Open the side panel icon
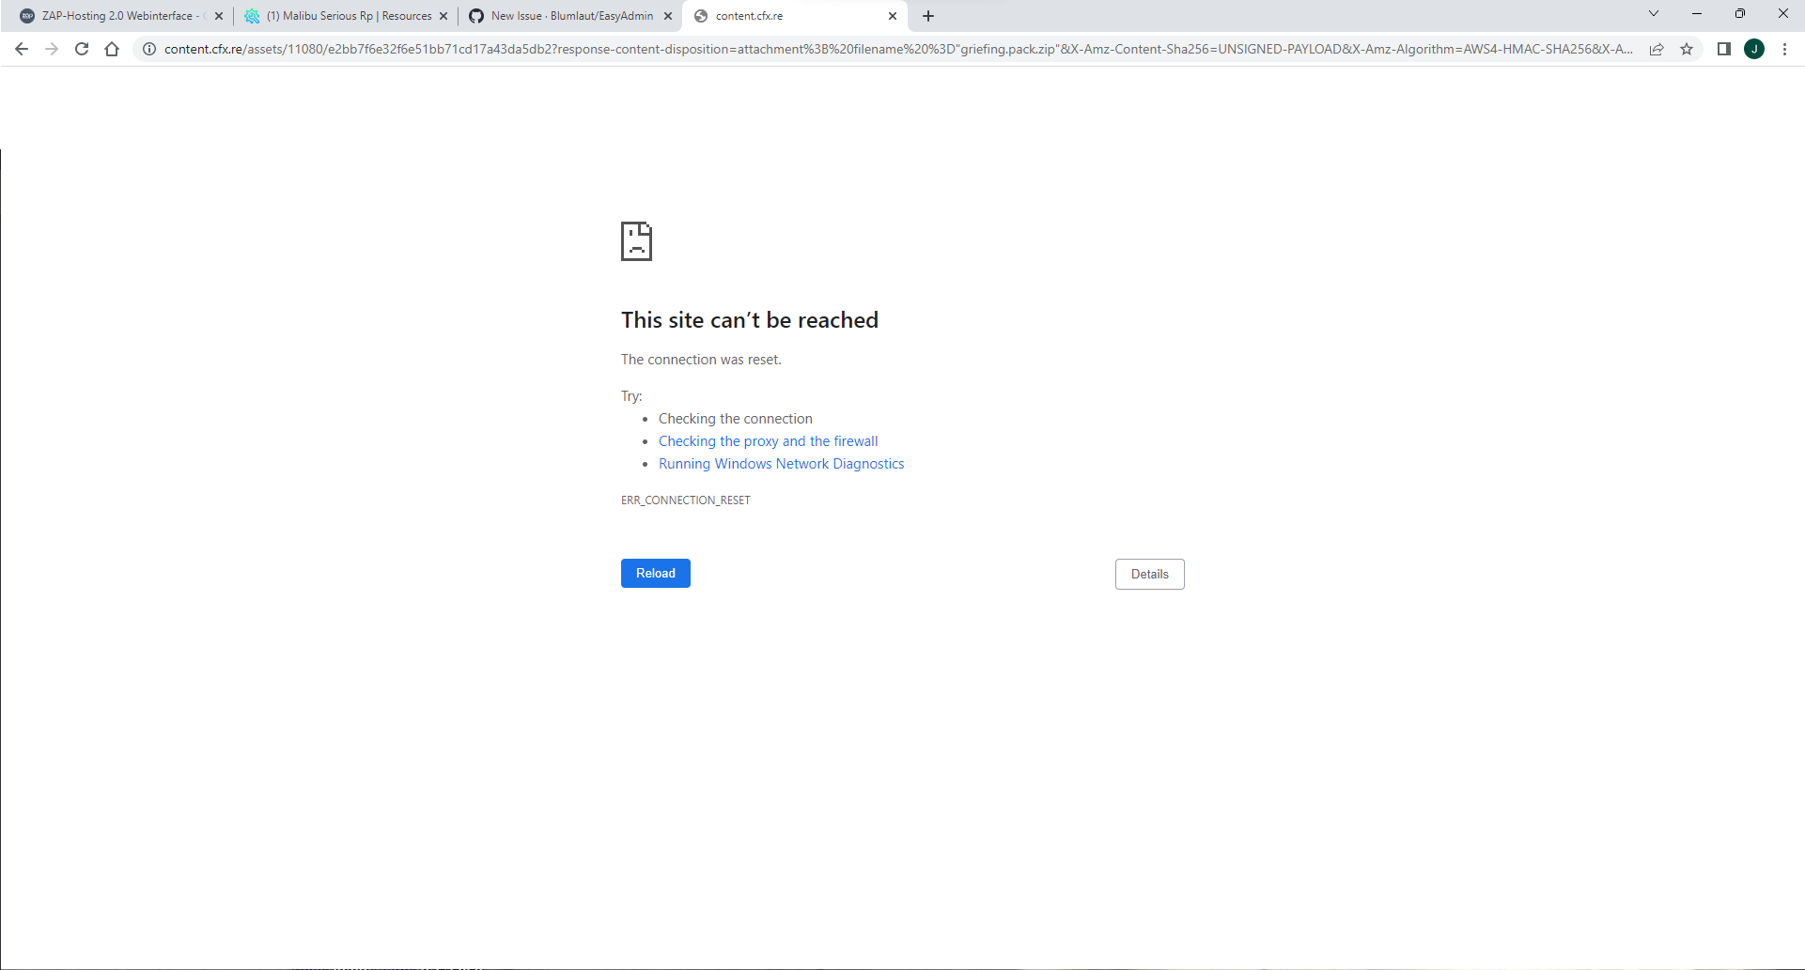The image size is (1805, 970). click(1724, 49)
